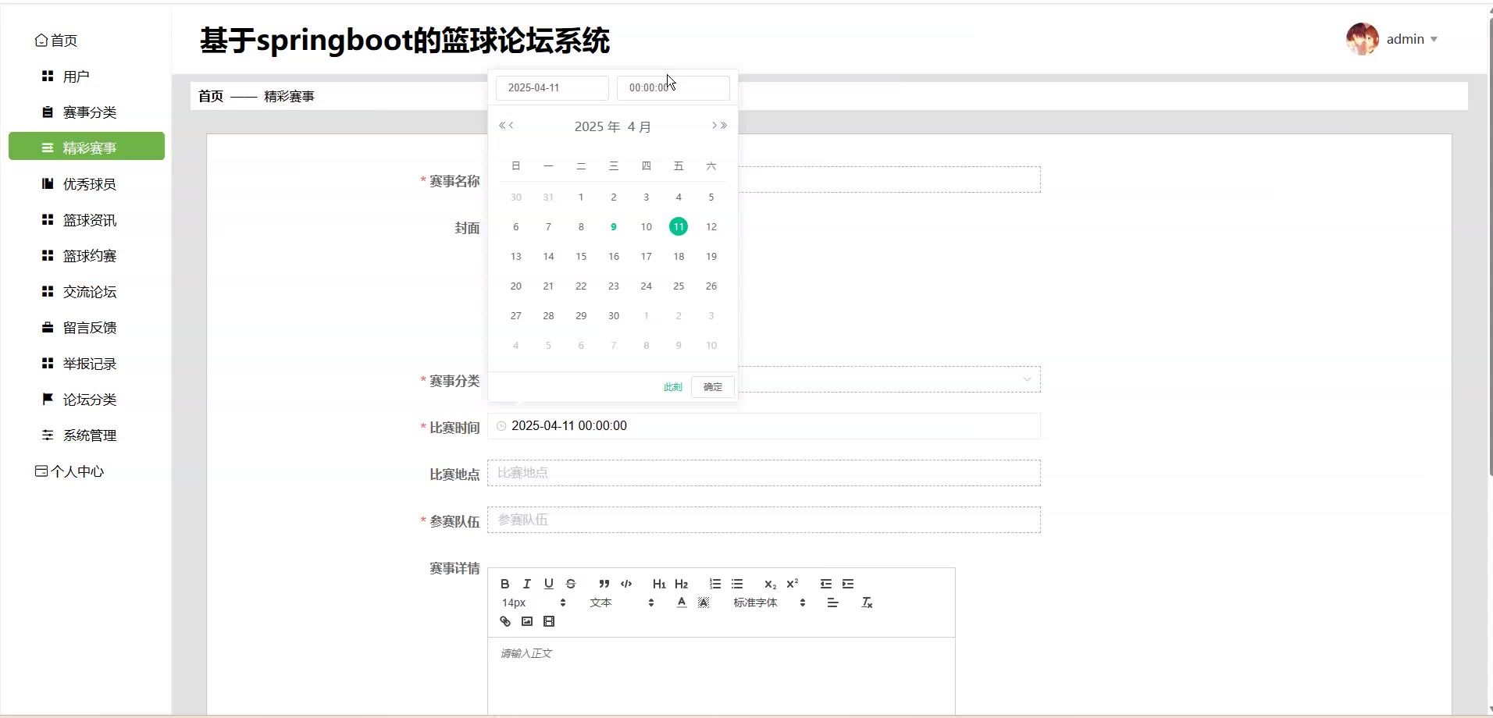Click the 比赛地点 input field
Viewport: 1493px width, 718px height.
pyautogui.click(x=764, y=473)
